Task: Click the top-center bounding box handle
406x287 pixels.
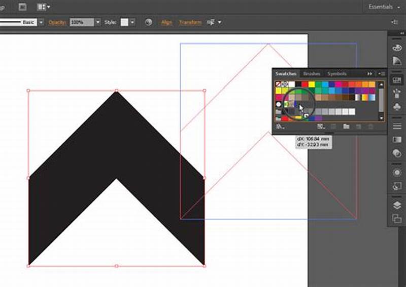Action: pyautogui.click(x=117, y=91)
